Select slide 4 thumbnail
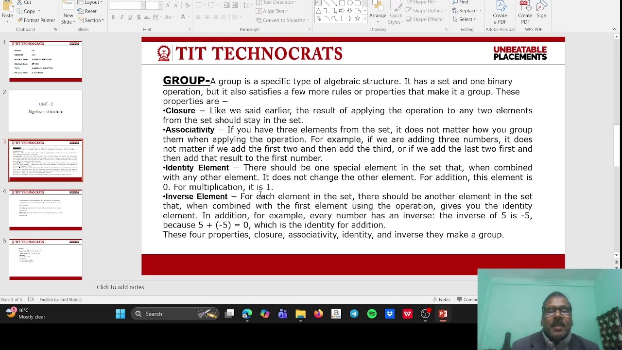 [46, 210]
